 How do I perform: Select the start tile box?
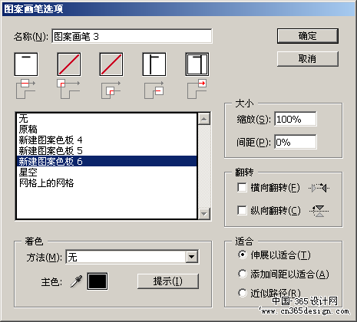[154, 64]
